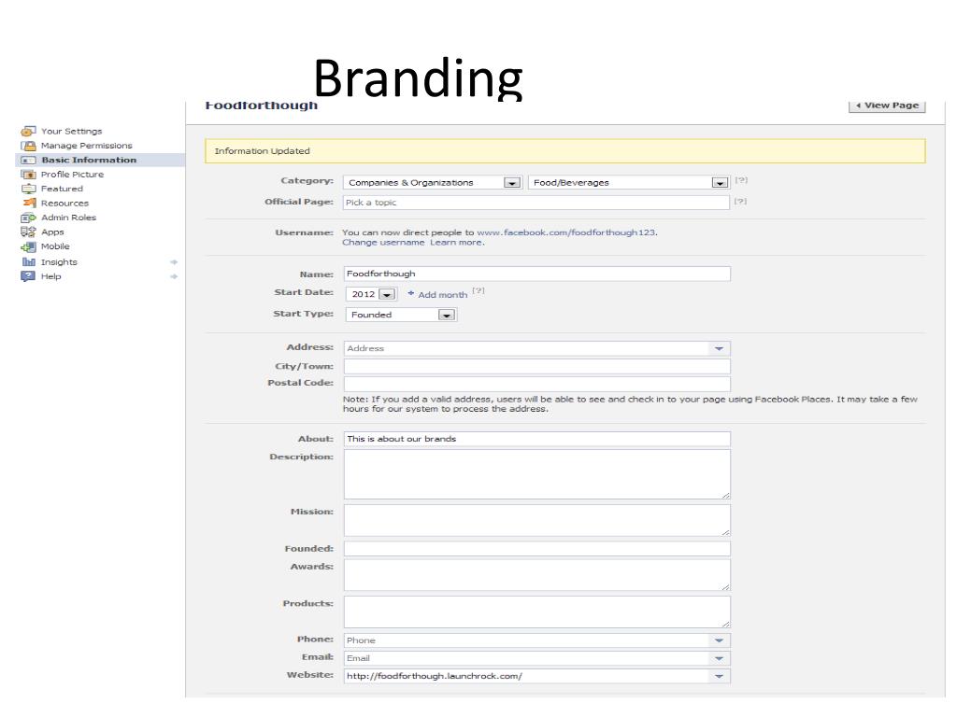Expand the Website field dropdown arrow
The image size is (957, 717).
[x=719, y=676]
